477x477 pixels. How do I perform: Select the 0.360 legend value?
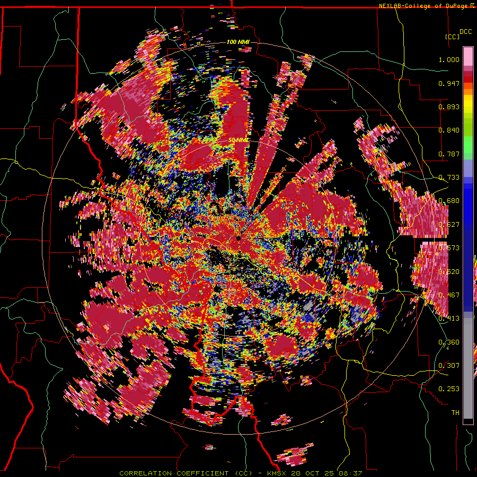449,342
